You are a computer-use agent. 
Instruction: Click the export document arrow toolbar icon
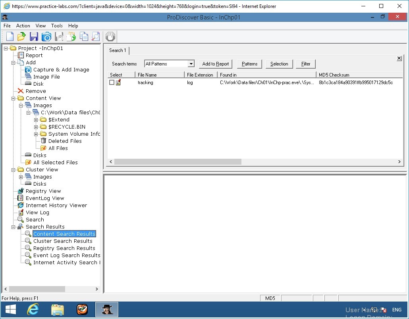[71, 37]
